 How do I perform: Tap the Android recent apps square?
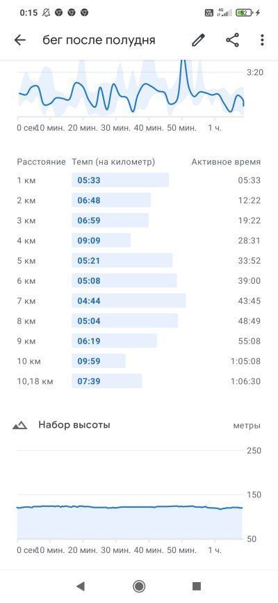click(x=197, y=586)
